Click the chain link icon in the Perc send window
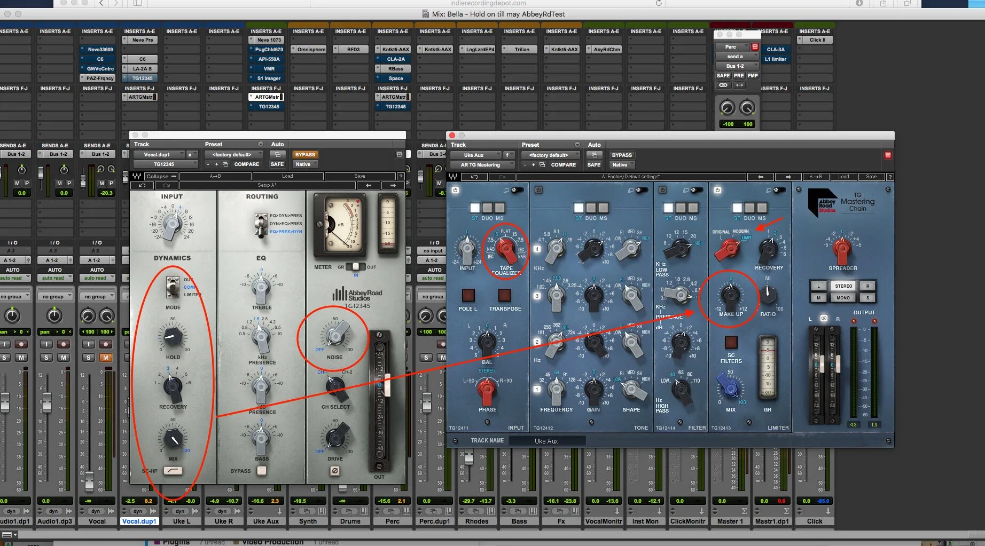This screenshot has height=546, width=985. click(725, 85)
